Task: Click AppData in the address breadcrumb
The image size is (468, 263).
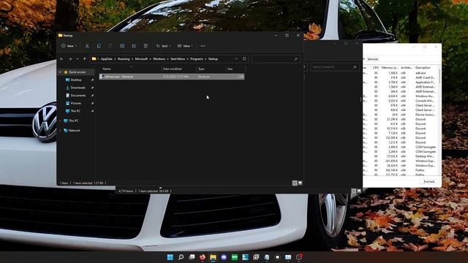Action: (x=107, y=59)
